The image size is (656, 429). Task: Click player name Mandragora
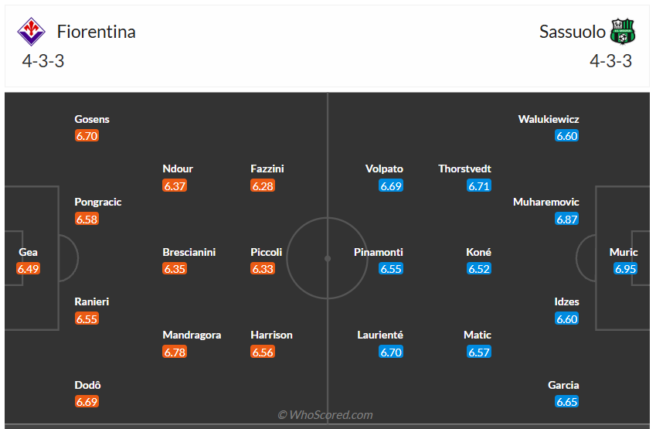pos(192,335)
